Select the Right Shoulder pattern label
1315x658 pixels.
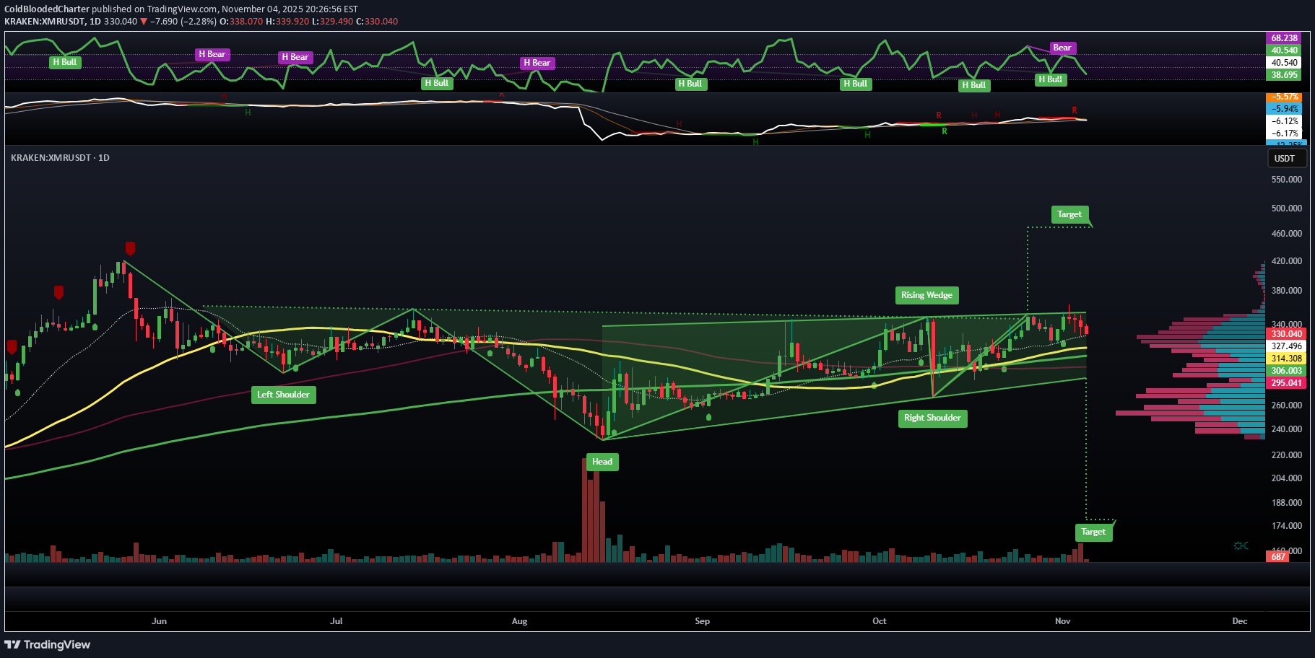pyautogui.click(x=932, y=418)
